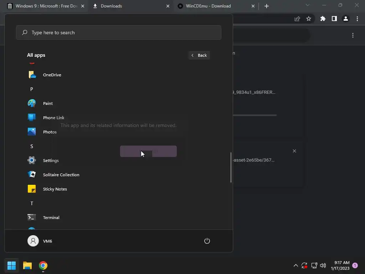Screen dimensions: 365x274
Task: Close the WinCDEmu - Download tab
Action: point(253,6)
